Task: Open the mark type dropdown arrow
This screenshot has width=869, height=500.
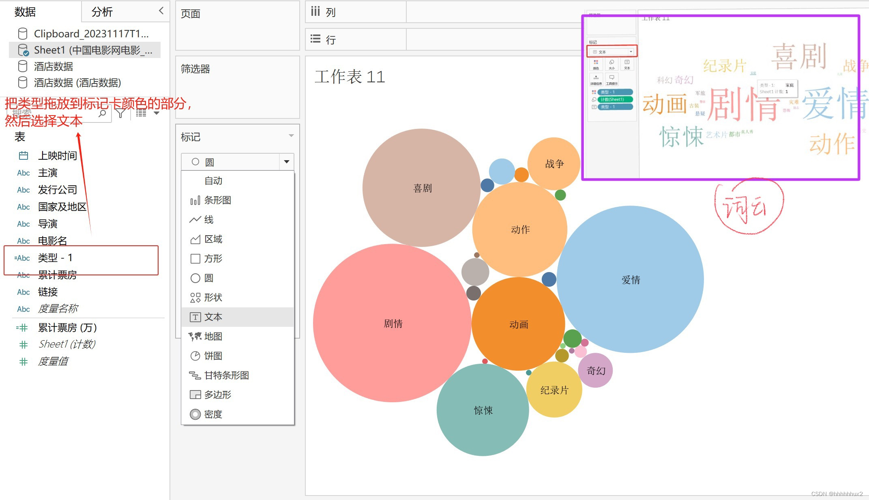Action: coord(287,162)
